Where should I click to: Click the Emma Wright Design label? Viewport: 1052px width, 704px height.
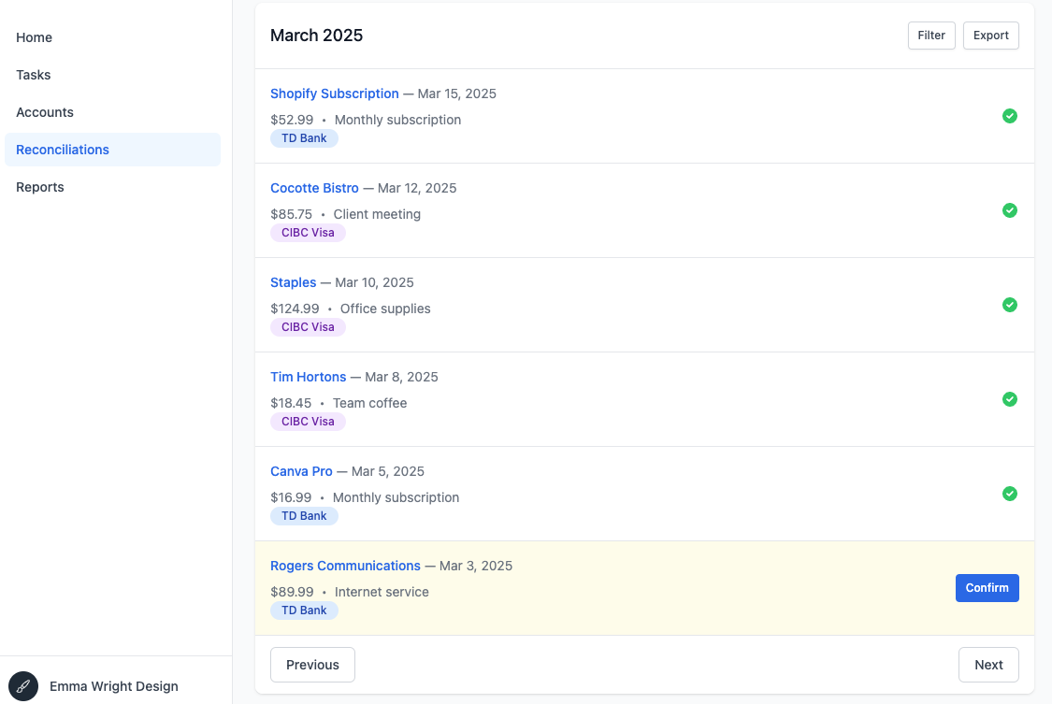point(114,686)
